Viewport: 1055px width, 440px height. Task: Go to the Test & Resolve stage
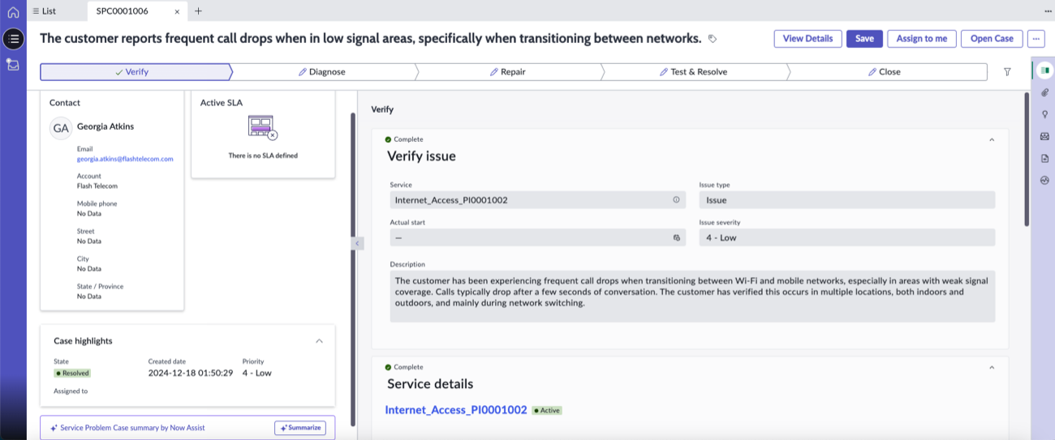click(x=693, y=71)
